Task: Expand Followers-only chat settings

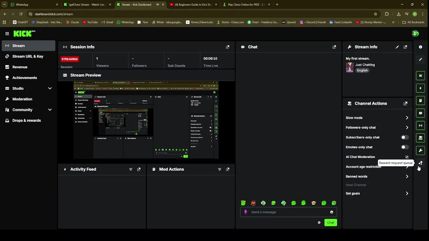Action: [407, 128]
